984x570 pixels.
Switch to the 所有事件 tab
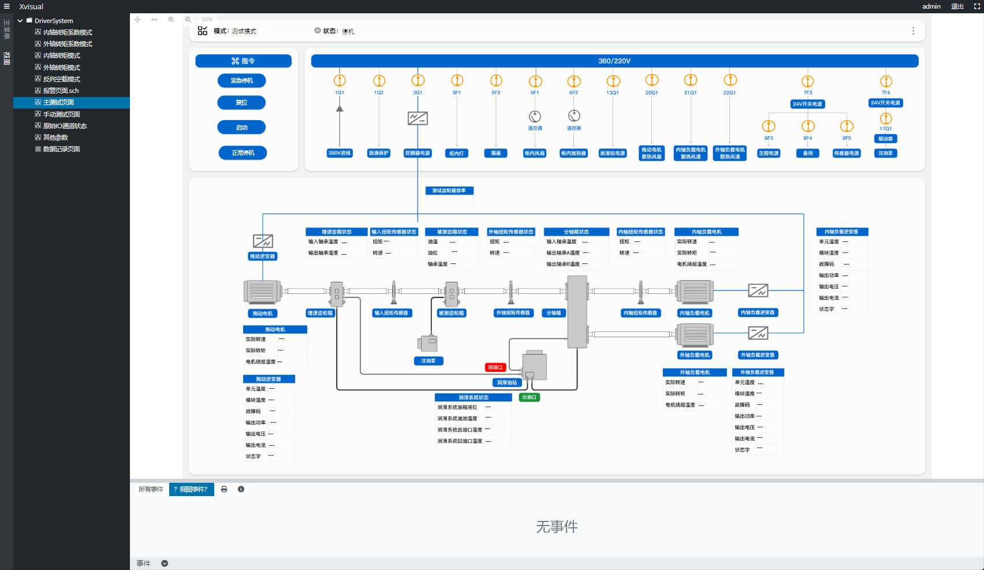tap(151, 489)
